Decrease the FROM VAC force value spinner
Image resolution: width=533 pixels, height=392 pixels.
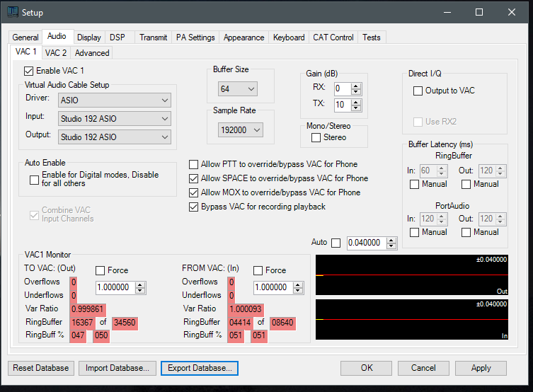(x=298, y=290)
